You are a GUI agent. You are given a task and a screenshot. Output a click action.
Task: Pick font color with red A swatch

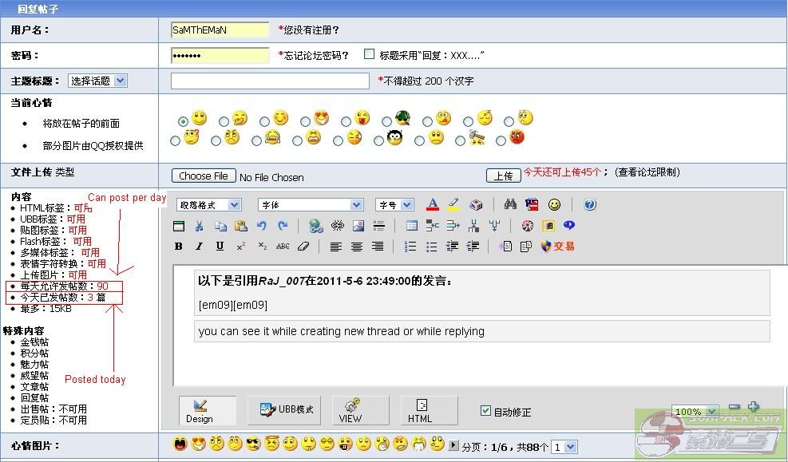433,205
